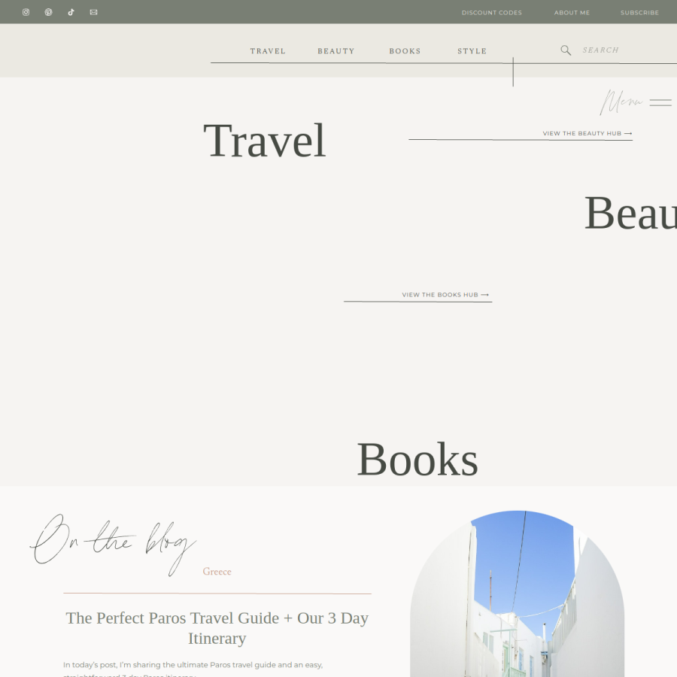
Task: Follow View the Books Hub link
Action: coord(445,295)
